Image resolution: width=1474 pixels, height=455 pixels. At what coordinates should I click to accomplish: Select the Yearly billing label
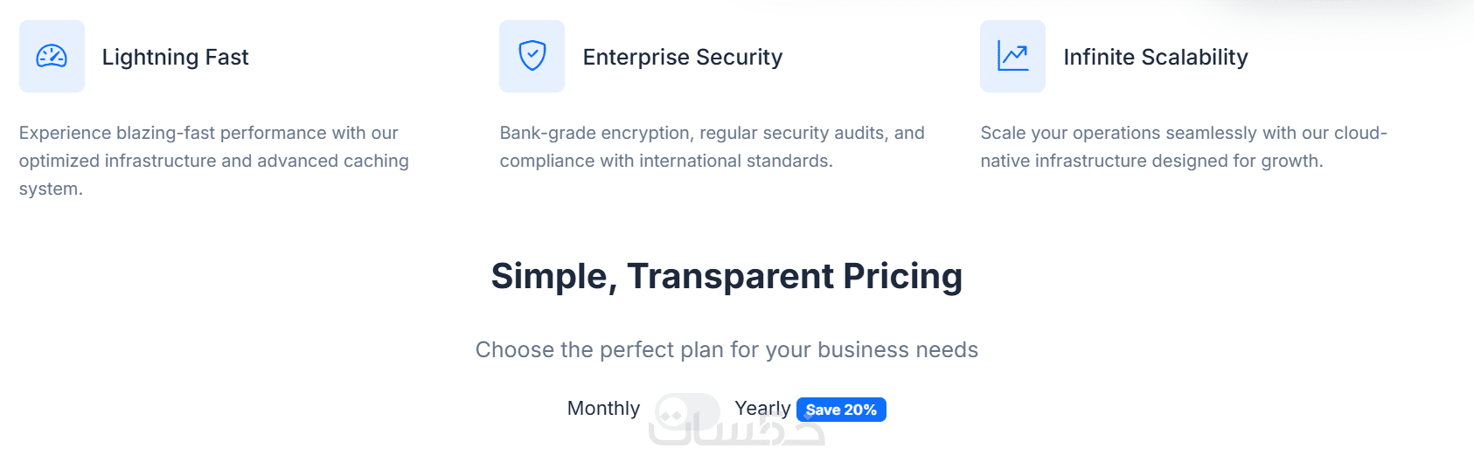click(x=762, y=409)
